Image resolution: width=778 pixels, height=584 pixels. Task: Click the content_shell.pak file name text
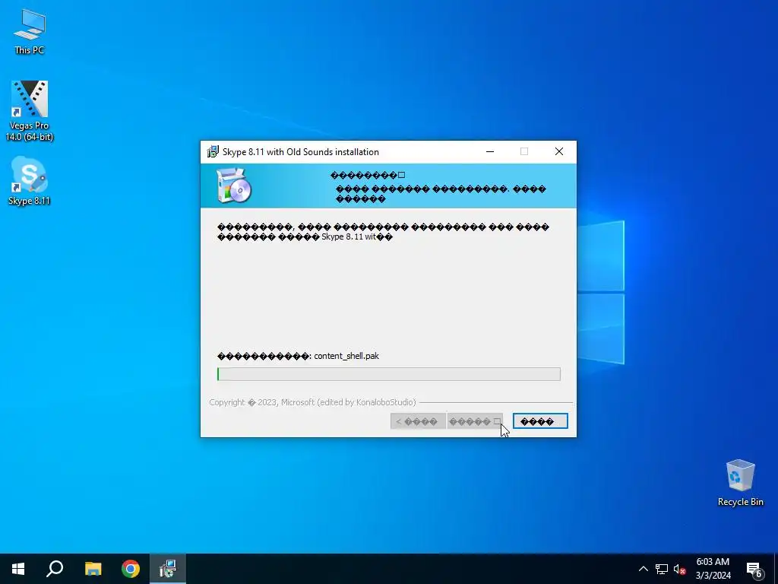(346, 356)
